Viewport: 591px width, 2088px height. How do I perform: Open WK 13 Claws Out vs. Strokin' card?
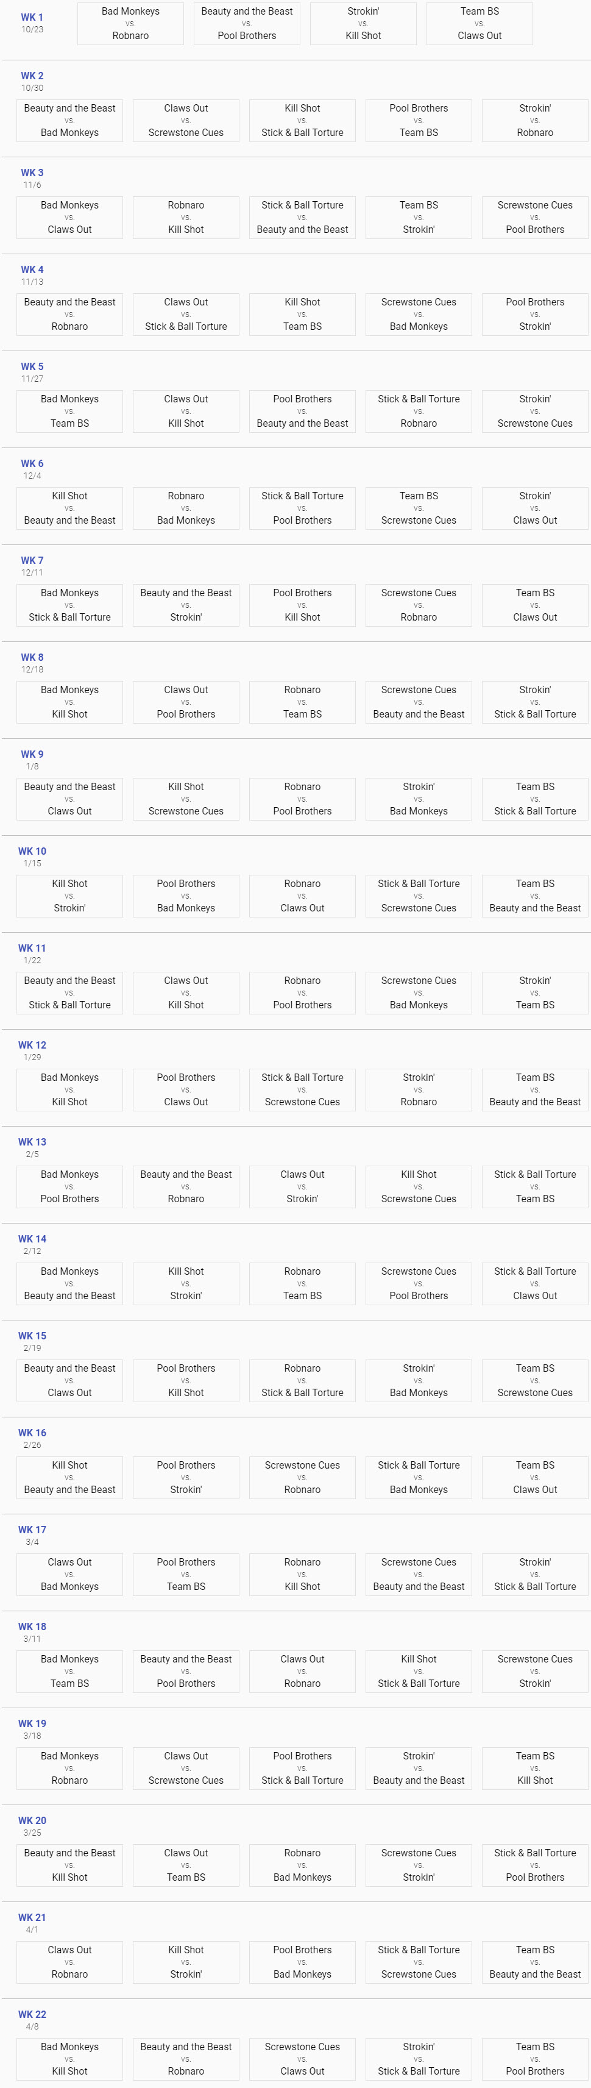click(302, 1187)
